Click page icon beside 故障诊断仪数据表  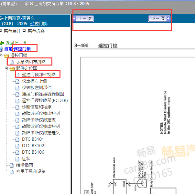(17, 120)
